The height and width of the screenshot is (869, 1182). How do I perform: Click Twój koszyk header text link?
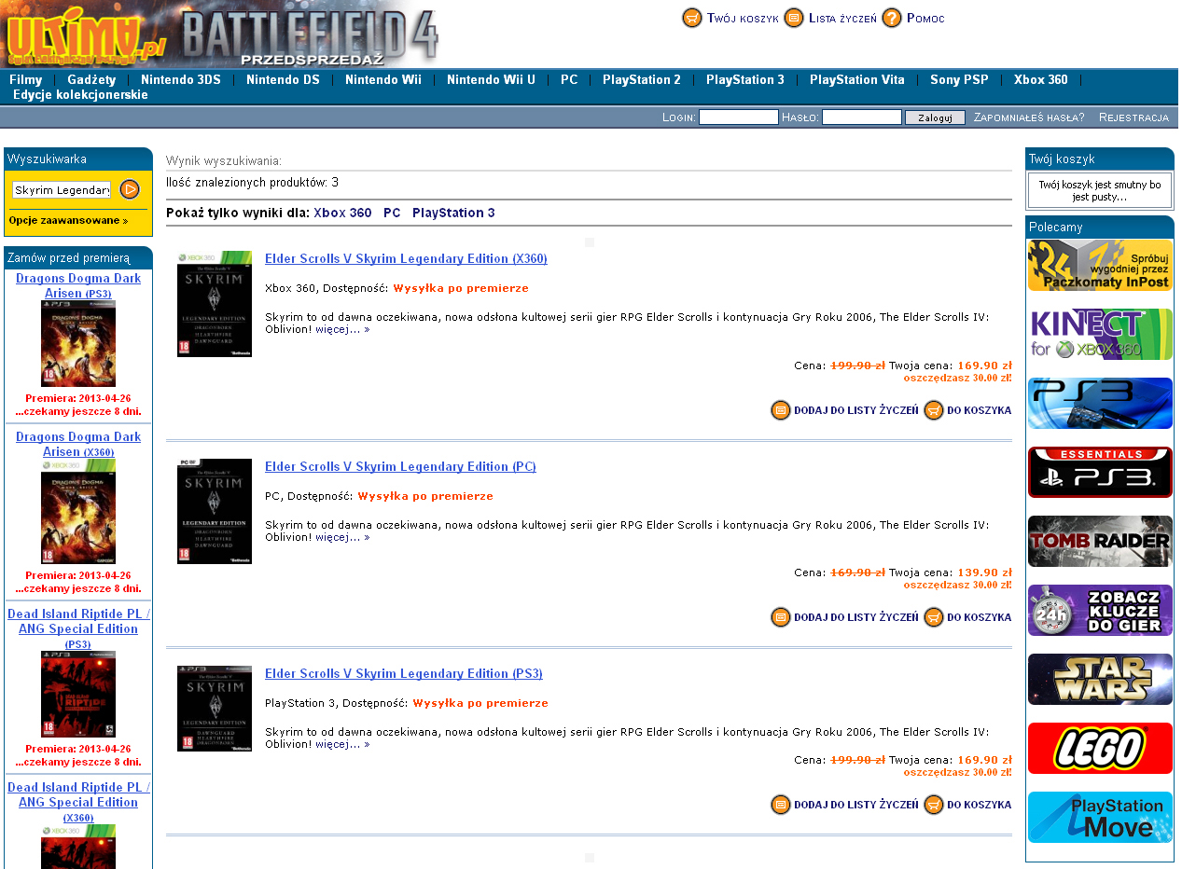point(743,19)
